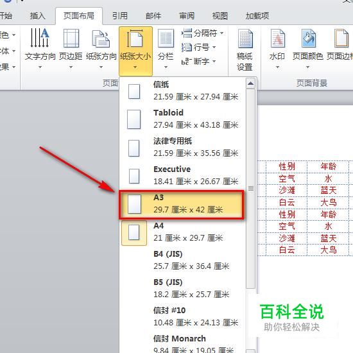The width and height of the screenshot is (353, 353).
Task: Click the 年龄 cell in first table row
Action: (328, 167)
